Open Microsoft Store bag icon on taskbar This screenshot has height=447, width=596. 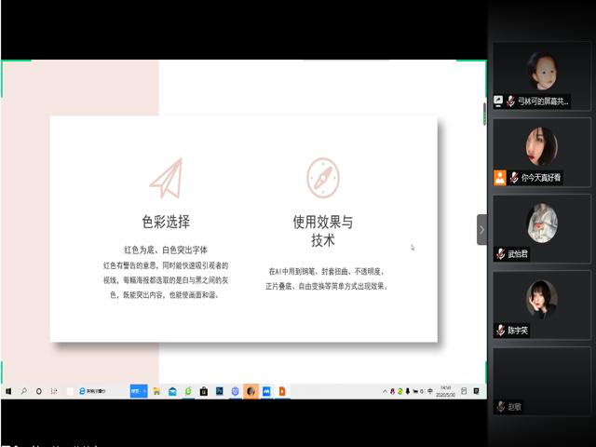[x=204, y=391]
